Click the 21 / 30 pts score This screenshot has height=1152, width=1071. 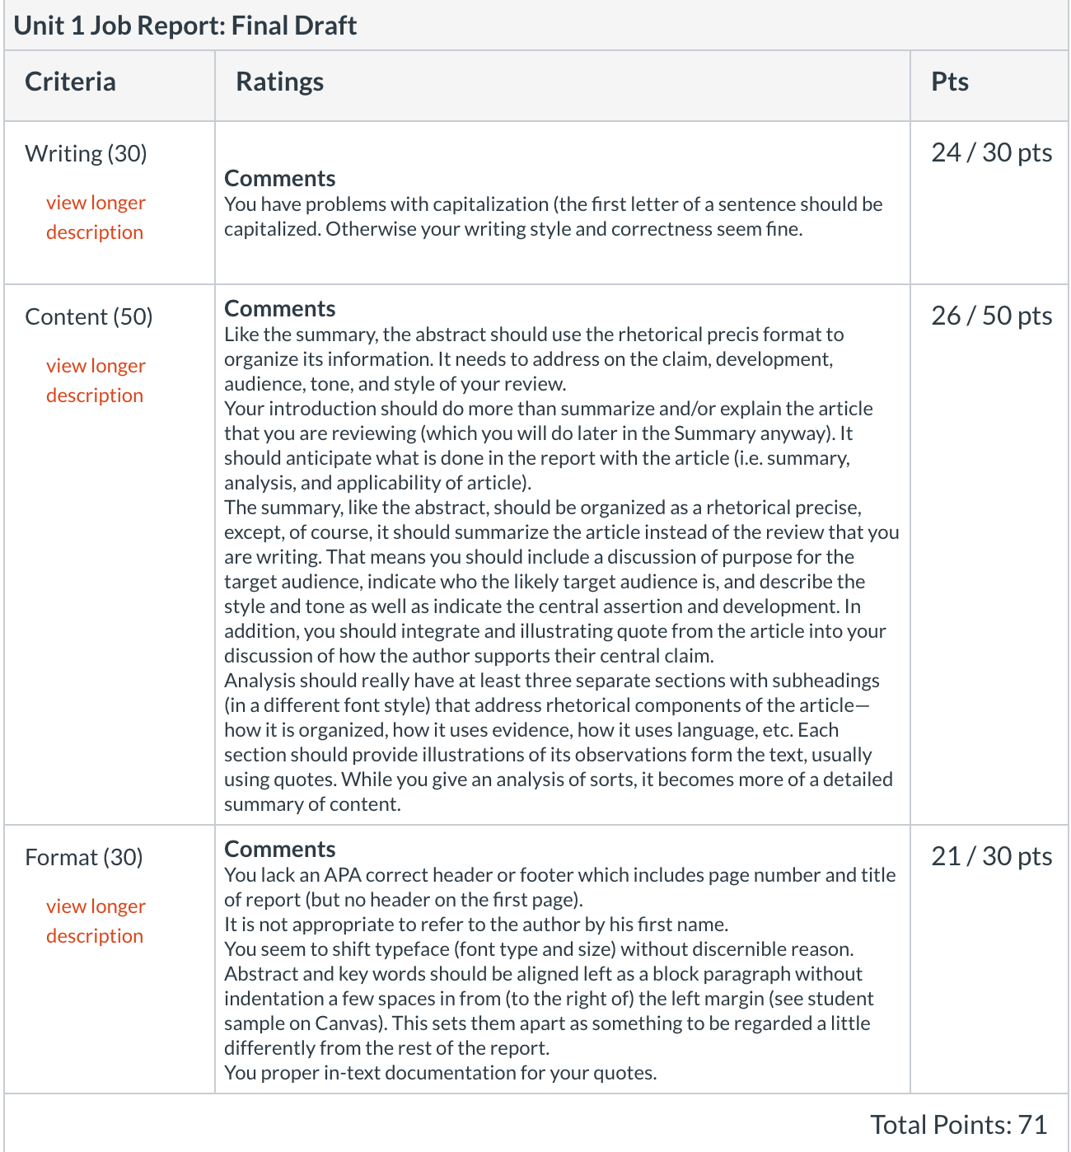point(992,856)
